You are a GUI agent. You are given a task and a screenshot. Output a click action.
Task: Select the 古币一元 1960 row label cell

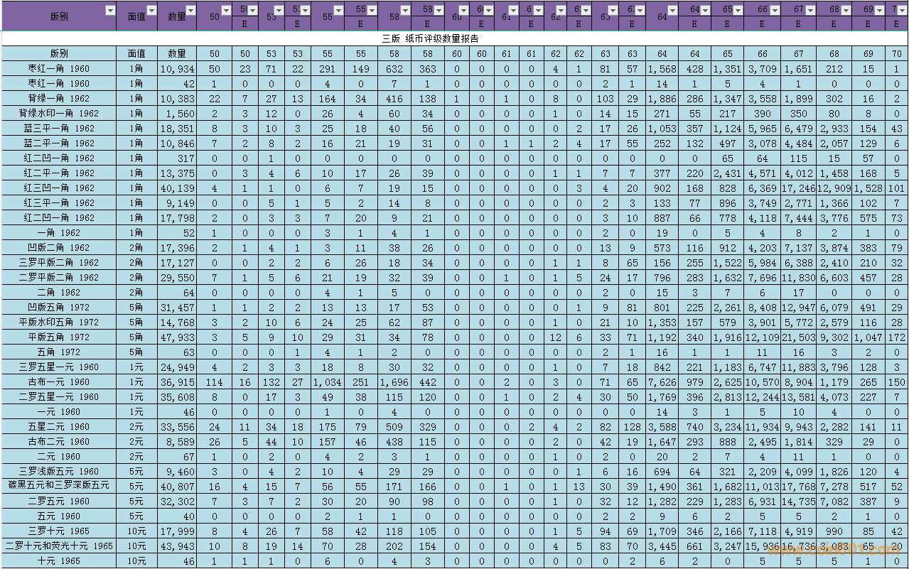[59, 382]
